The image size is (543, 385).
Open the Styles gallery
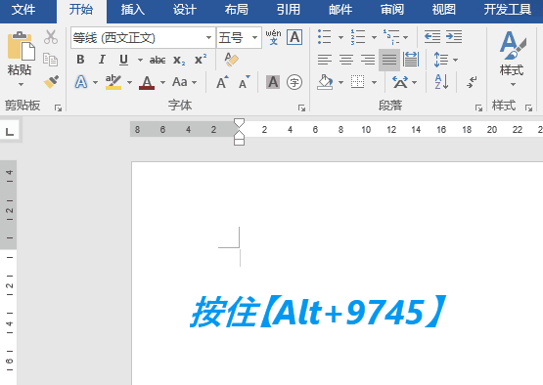(x=512, y=59)
